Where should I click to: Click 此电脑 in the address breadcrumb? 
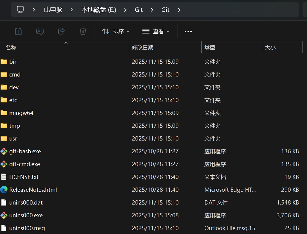[53, 10]
